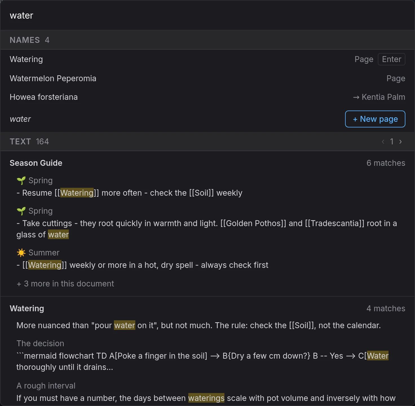The image size is (415, 406).
Task: Show 3 more matches in Season Guide
Action: click(x=65, y=284)
